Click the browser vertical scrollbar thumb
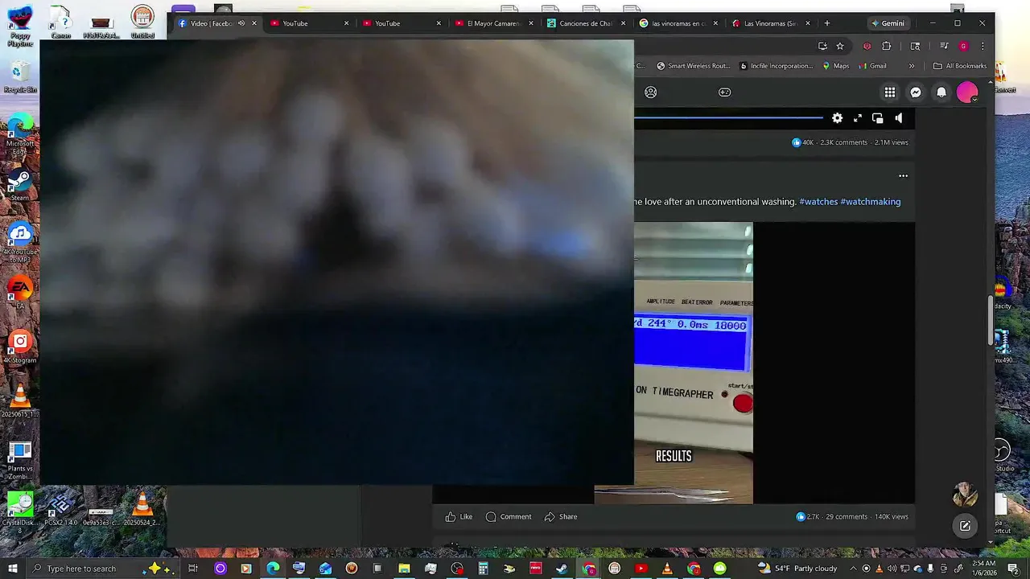Image resolution: width=1030 pixels, height=579 pixels. tap(991, 322)
